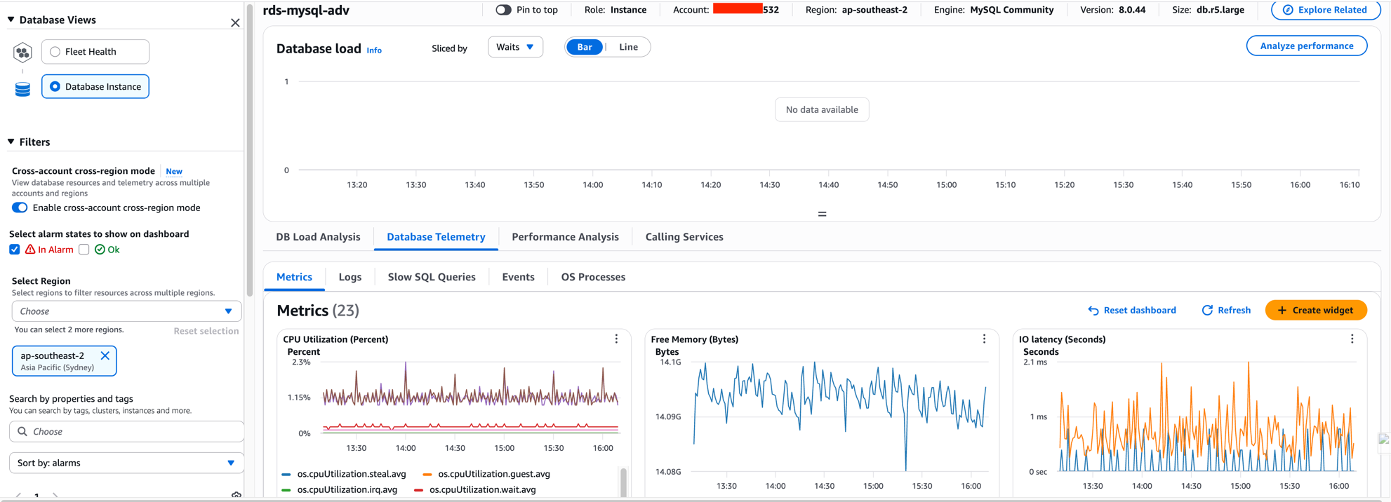The height and width of the screenshot is (502, 1391).
Task: Switch to the Events sub-tab
Action: coord(518,277)
